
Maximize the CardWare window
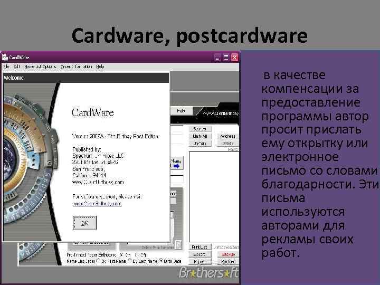(x=226, y=58)
